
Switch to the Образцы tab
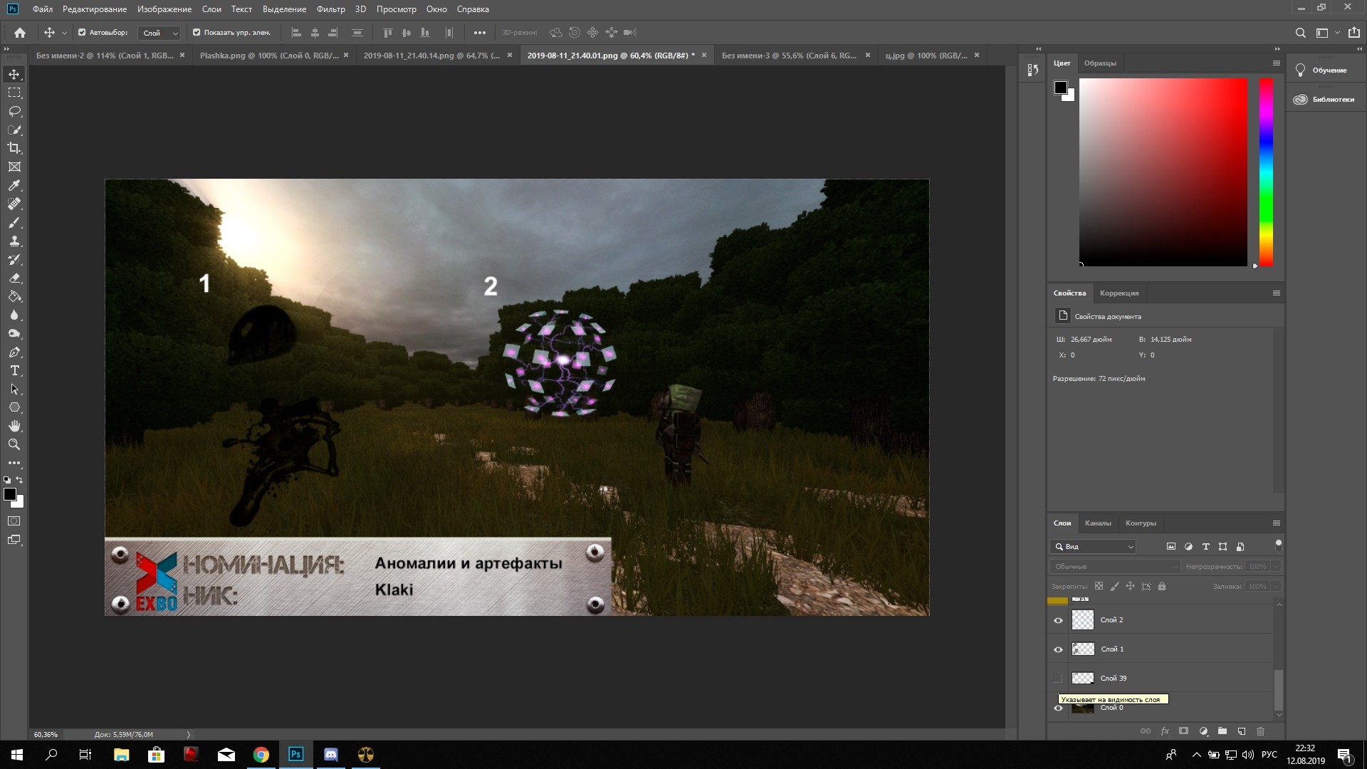pos(1100,63)
